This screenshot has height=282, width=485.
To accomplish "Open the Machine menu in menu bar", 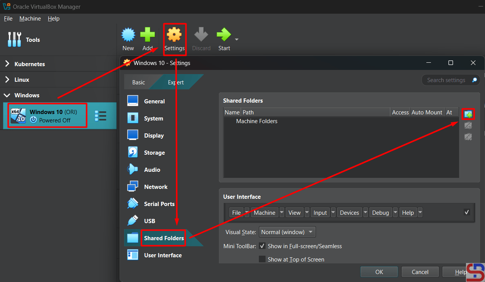I will coord(30,19).
